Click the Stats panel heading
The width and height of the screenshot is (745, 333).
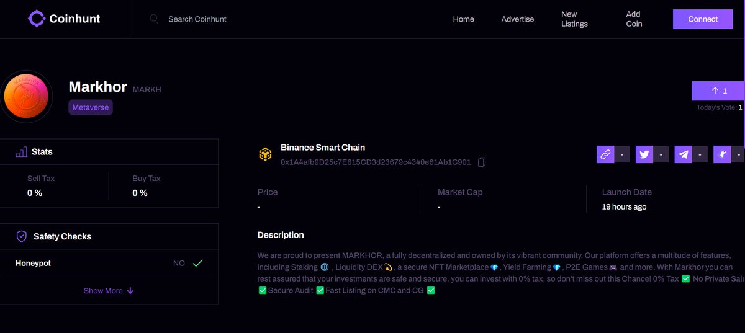[x=42, y=152]
